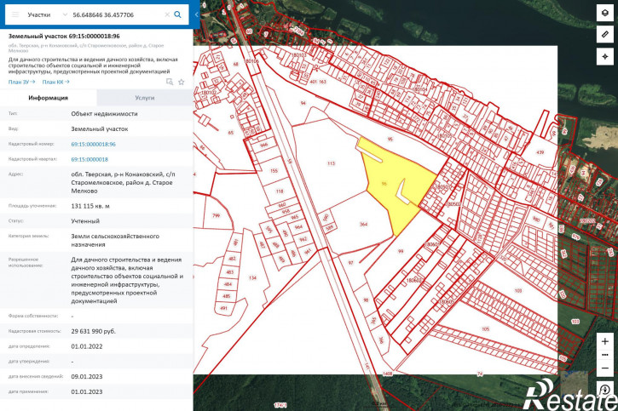The image size is (618, 411).
Task: Open the map layers button
Action: click(605, 13)
